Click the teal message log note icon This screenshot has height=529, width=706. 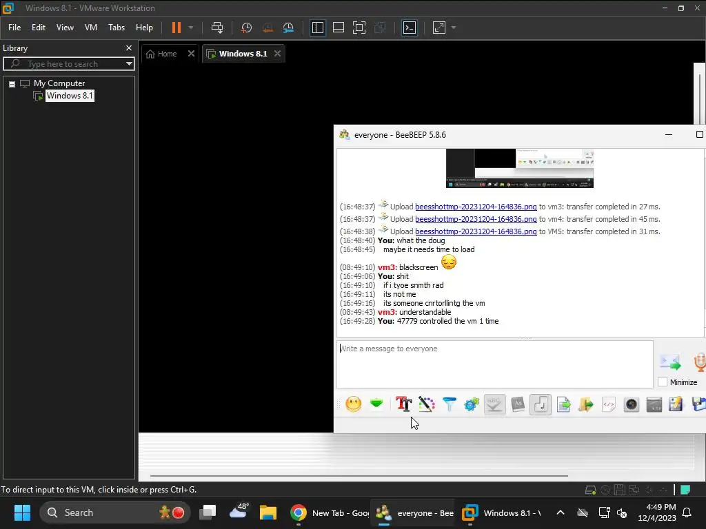pos(685,490)
